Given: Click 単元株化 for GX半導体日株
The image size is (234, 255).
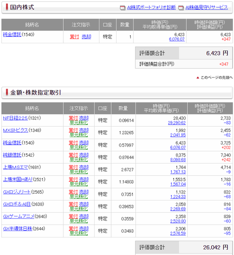Looking at the screenshot, I should click(78, 233).
